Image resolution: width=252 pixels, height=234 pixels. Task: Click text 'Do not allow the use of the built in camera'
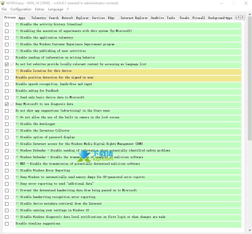(55, 117)
